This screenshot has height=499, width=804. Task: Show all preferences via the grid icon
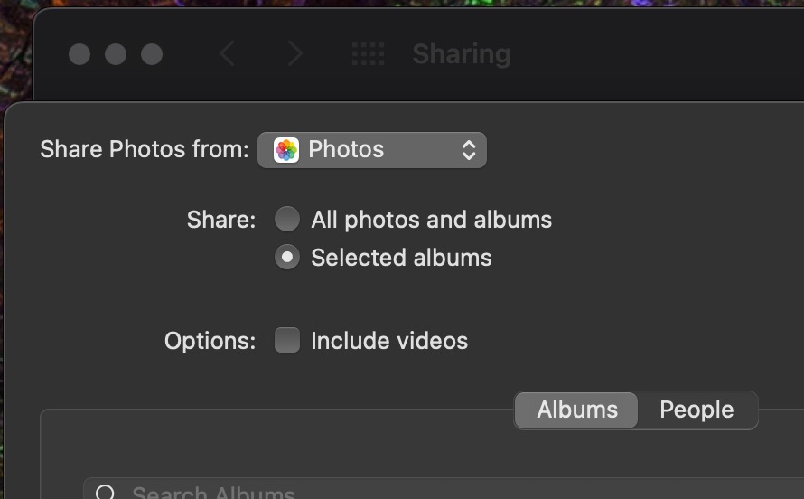(x=369, y=54)
